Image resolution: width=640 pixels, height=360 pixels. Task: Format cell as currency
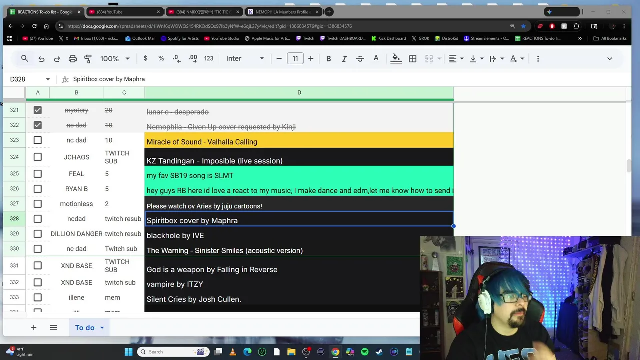pos(145,58)
